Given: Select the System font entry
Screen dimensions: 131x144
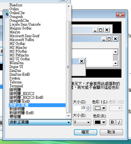Looking at the screenshot, I should pos(37,78).
